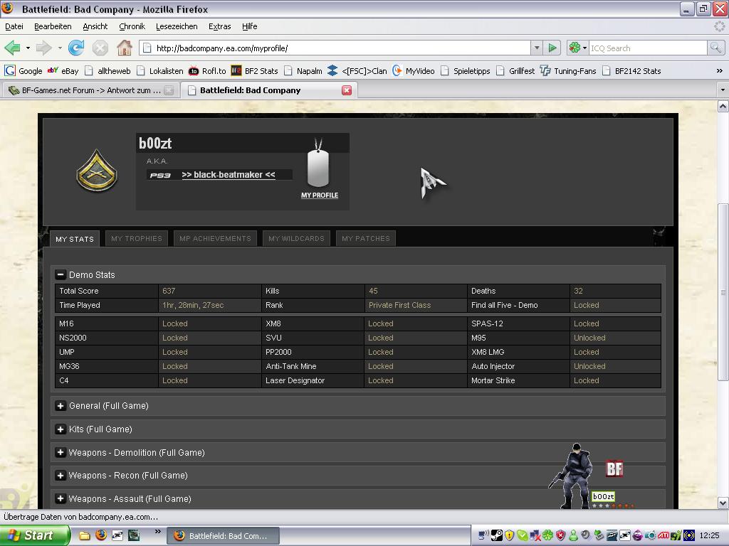Go to the Home page icon
Image resolution: width=729 pixels, height=546 pixels.
pos(124,48)
